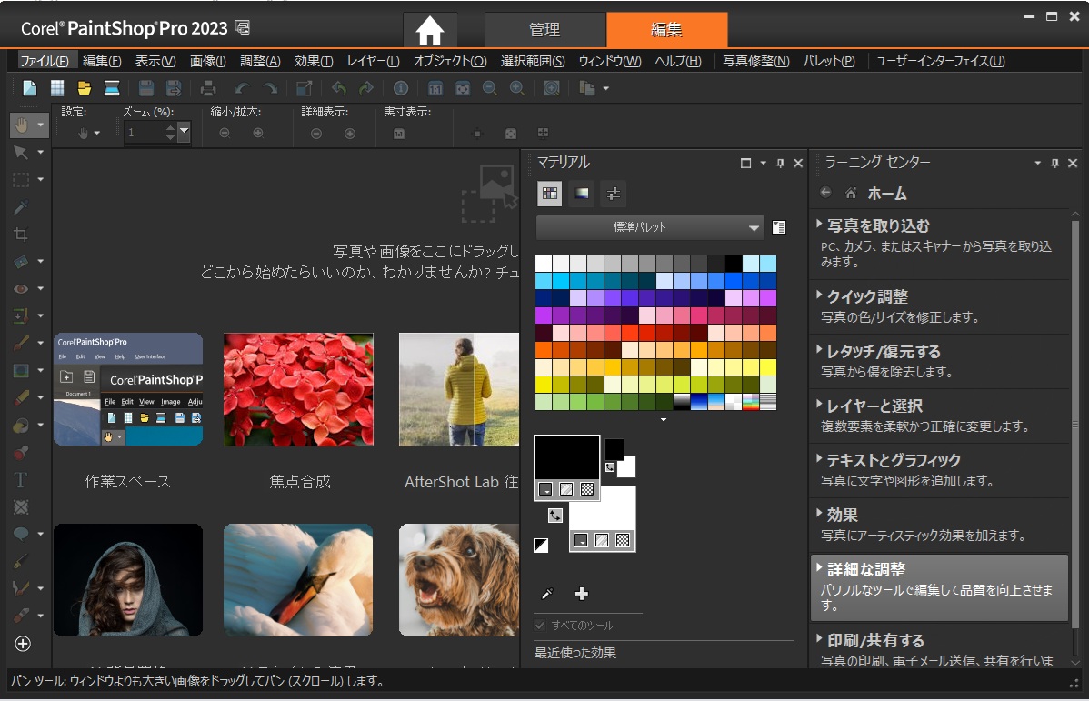
Task: Click the black foreground color swatch
Action: click(x=566, y=455)
